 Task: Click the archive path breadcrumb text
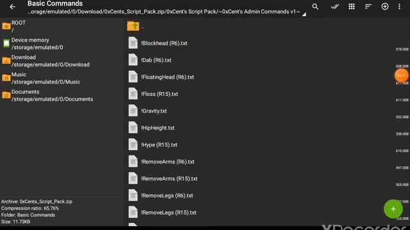tap(164, 11)
